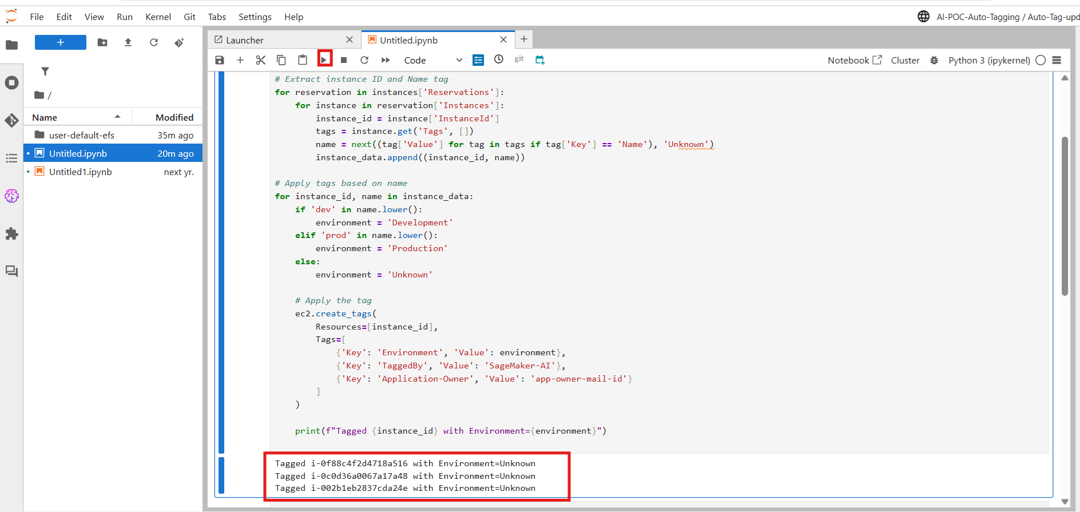Select Untitled1.ipynb in the file list
The height and width of the screenshot is (512, 1080).
pos(113,172)
